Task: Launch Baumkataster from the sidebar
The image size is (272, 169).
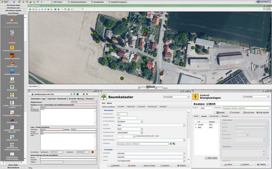Action: (12, 88)
